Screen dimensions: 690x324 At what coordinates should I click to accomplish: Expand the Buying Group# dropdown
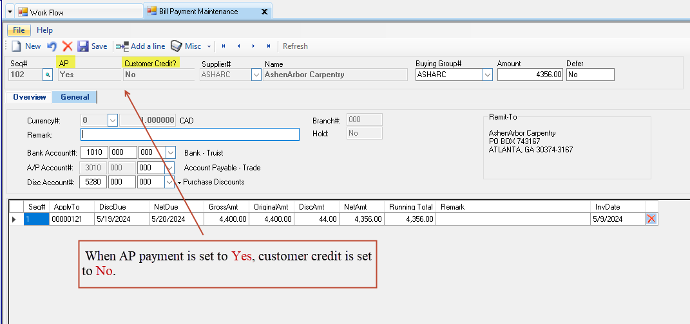tap(487, 75)
